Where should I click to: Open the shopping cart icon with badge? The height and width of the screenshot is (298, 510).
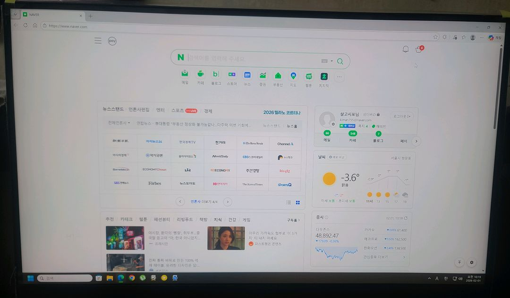[x=418, y=50]
